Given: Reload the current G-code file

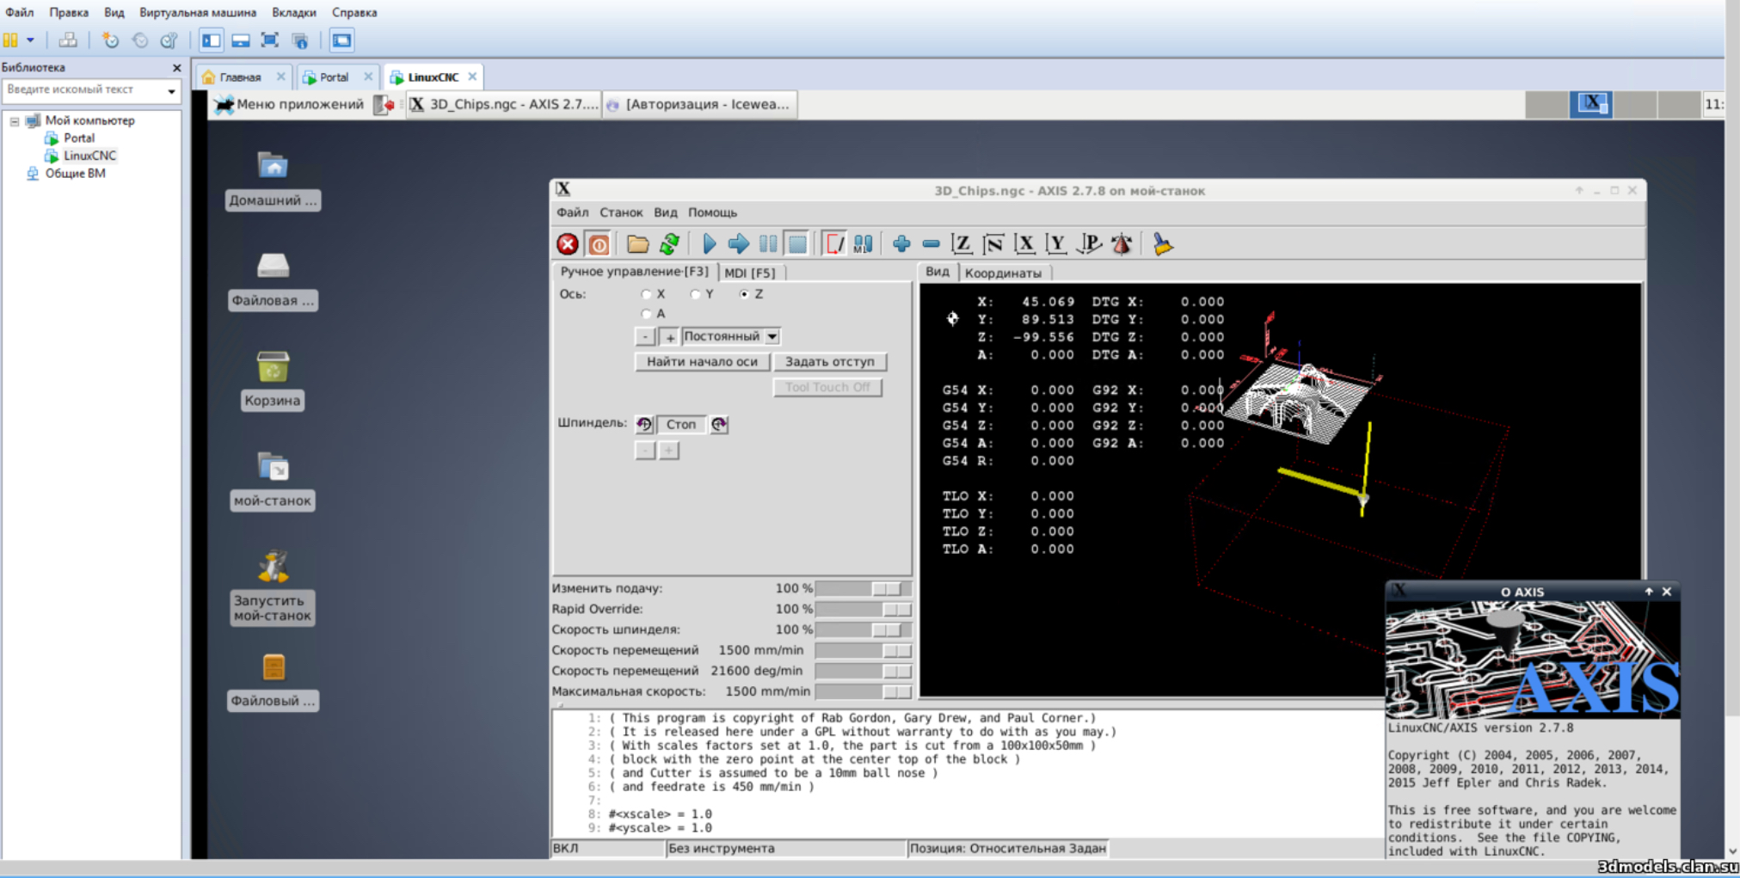Looking at the screenshot, I should (x=669, y=244).
